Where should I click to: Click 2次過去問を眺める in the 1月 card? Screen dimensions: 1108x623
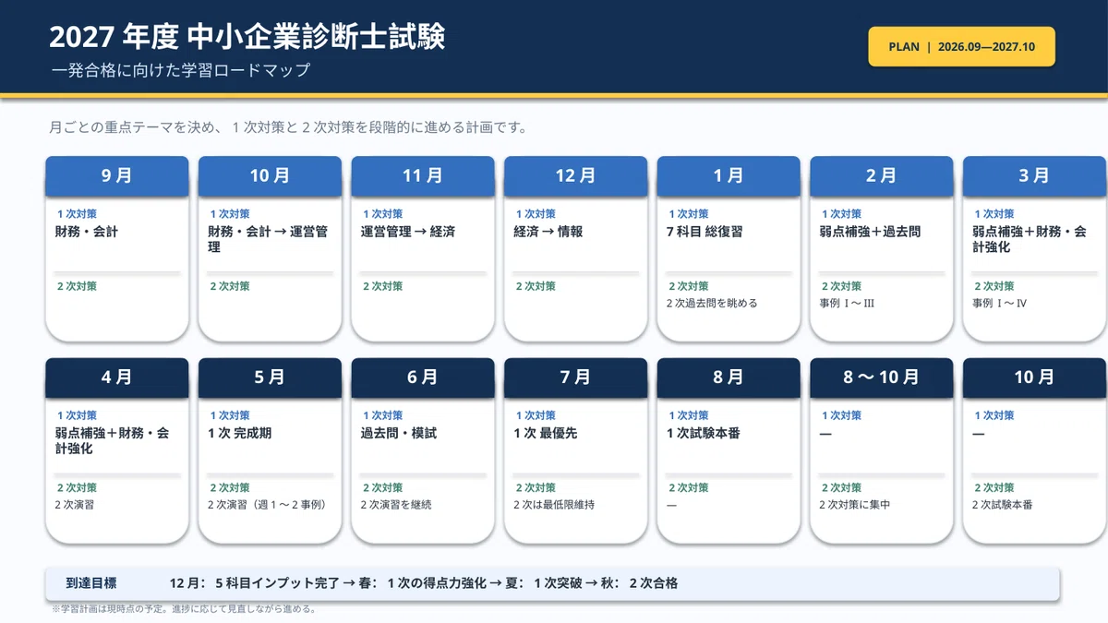712,303
